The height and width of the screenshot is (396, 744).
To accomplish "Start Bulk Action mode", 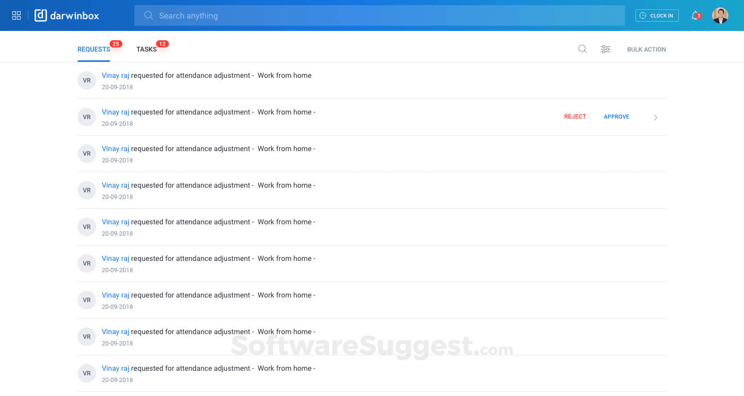I will tap(646, 49).
